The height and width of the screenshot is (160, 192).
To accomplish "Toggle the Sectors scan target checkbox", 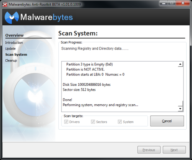I will (93, 122).
